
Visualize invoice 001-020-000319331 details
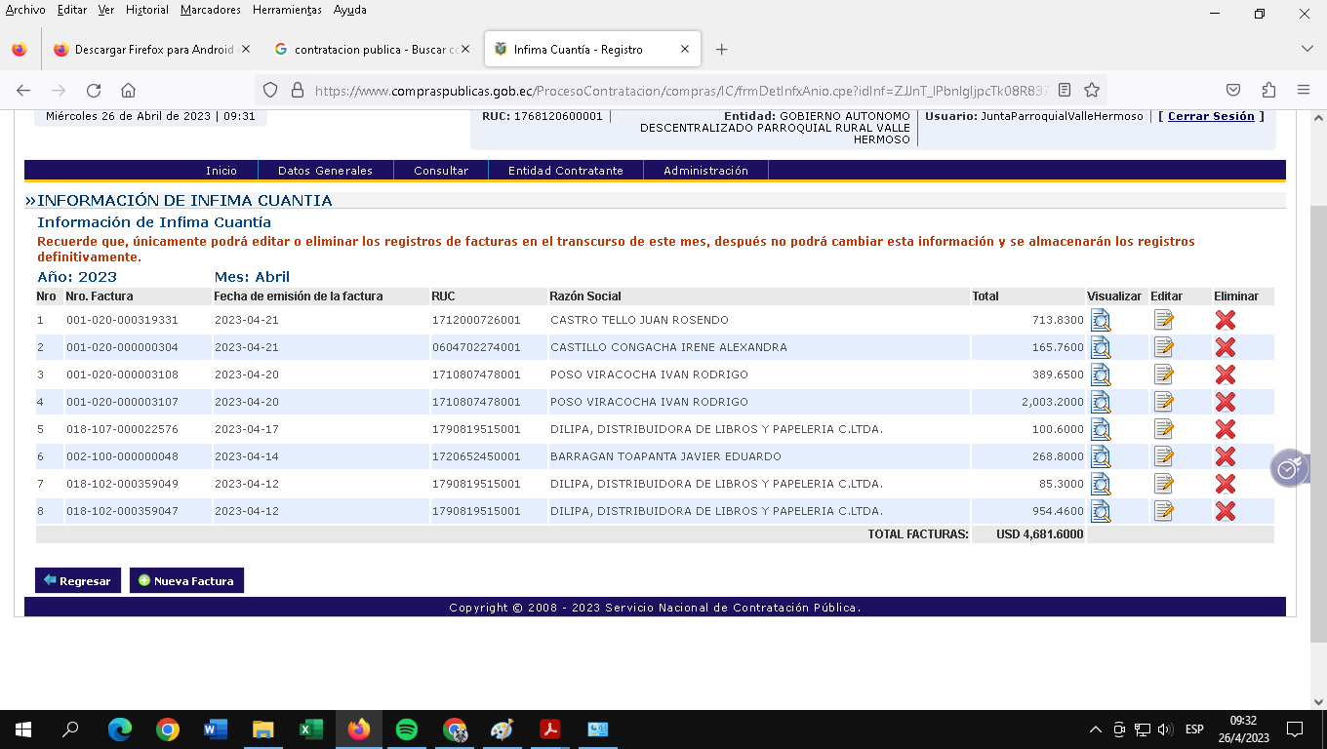coord(1101,320)
